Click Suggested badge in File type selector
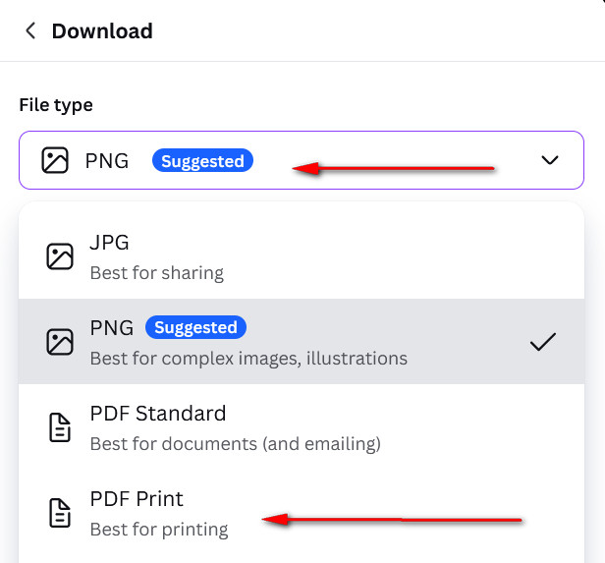 point(202,161)
